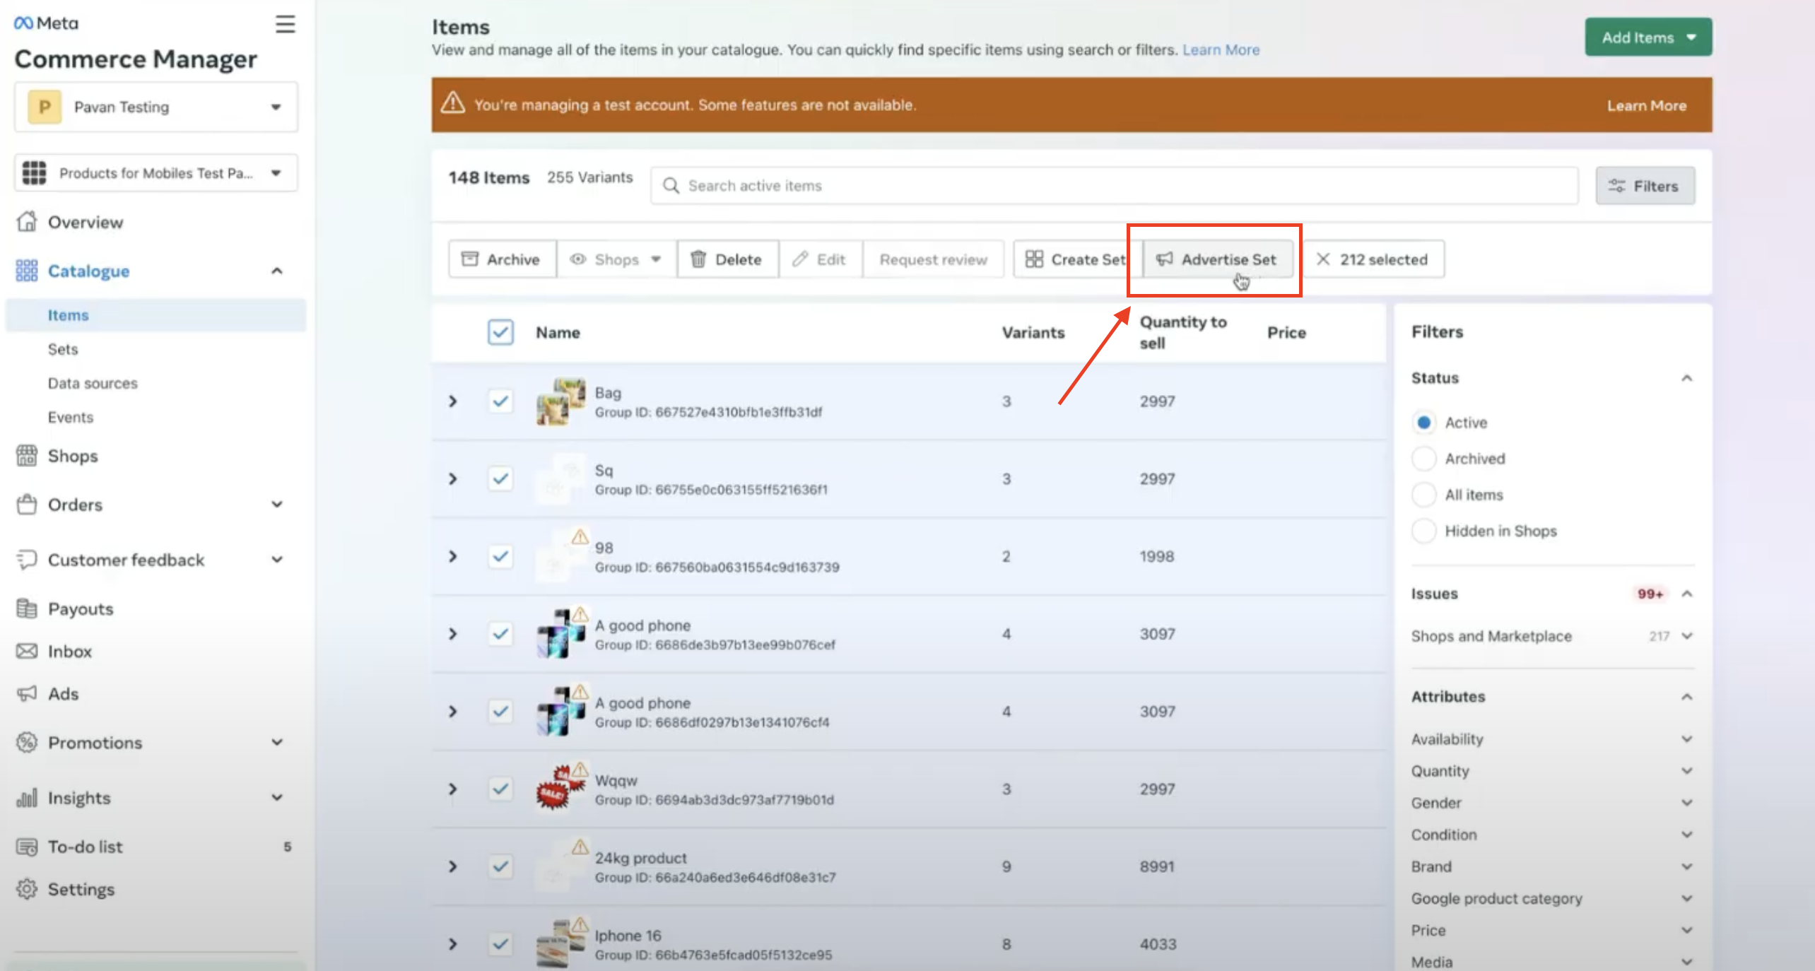This screenshot has width=1815, height=971.
Task: Open the Sets page under Catalogue
Action: coord(63,349)
